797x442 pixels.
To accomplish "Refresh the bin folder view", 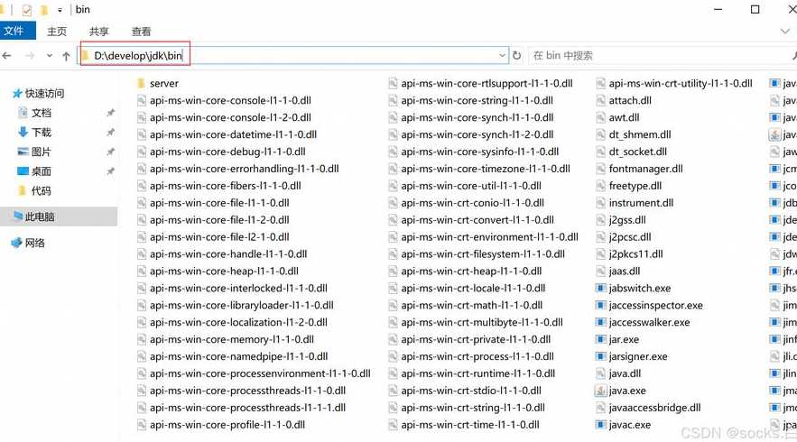I will click(517, 55).
